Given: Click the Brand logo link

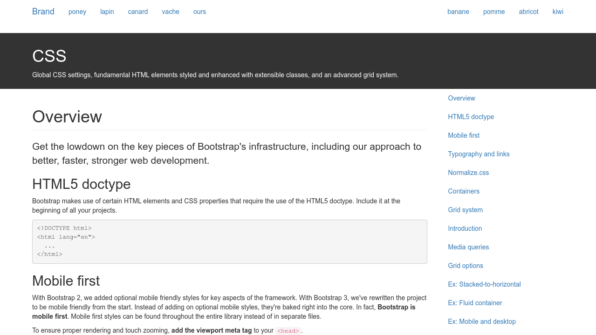Looking at the screenshot, I should pyautogui.click(x=43, y=12).
